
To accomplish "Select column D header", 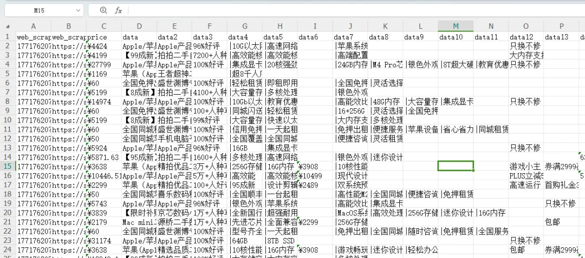I will [139, 26].
